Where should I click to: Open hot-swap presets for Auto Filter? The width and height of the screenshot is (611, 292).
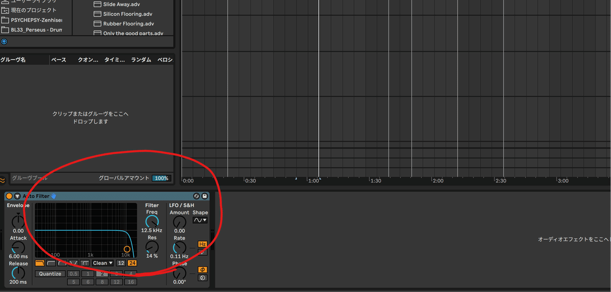pos(197,196)
